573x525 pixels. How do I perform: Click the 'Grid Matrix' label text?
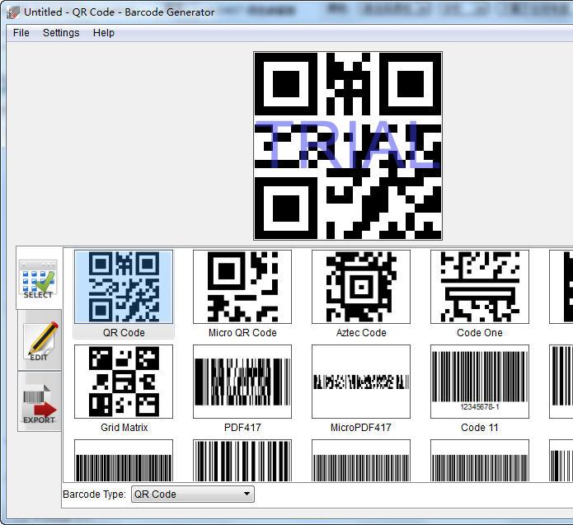(124, 427)
